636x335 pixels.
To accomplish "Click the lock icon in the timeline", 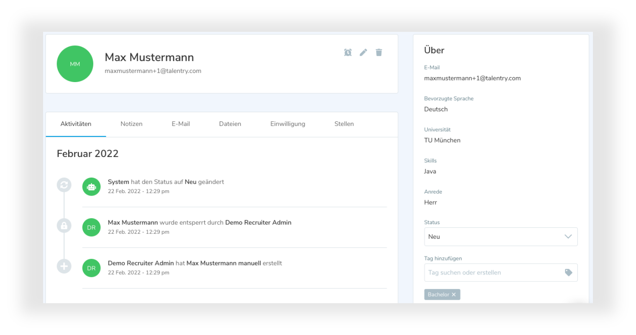I will click(x=64, y=226).
